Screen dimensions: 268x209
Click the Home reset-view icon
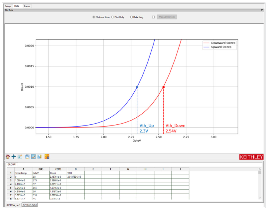8,157
